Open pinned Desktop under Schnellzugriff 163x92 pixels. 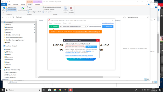pyautogui.click(x=8, y=25)
